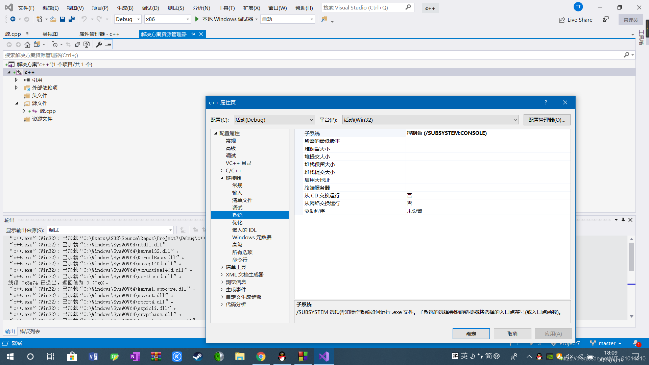Open File Explorer from the taskbar
The height and width of the screenshot is (365, 649).
click(240, 357)
